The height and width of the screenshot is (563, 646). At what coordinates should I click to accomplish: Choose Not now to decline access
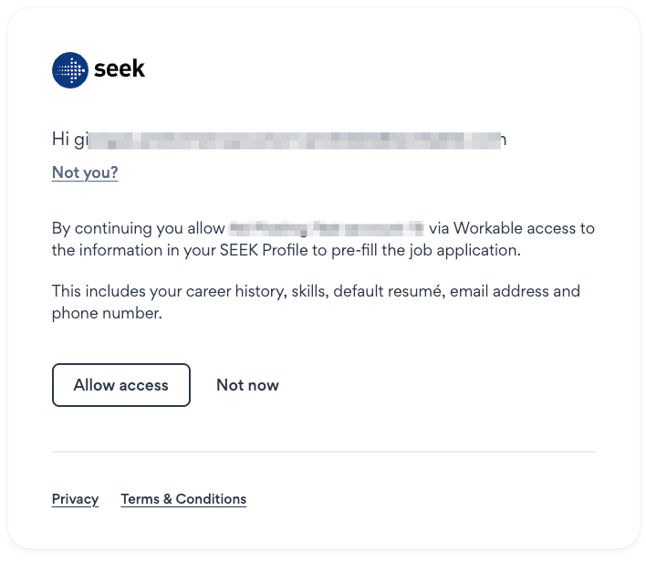click(x=247, y=385)
